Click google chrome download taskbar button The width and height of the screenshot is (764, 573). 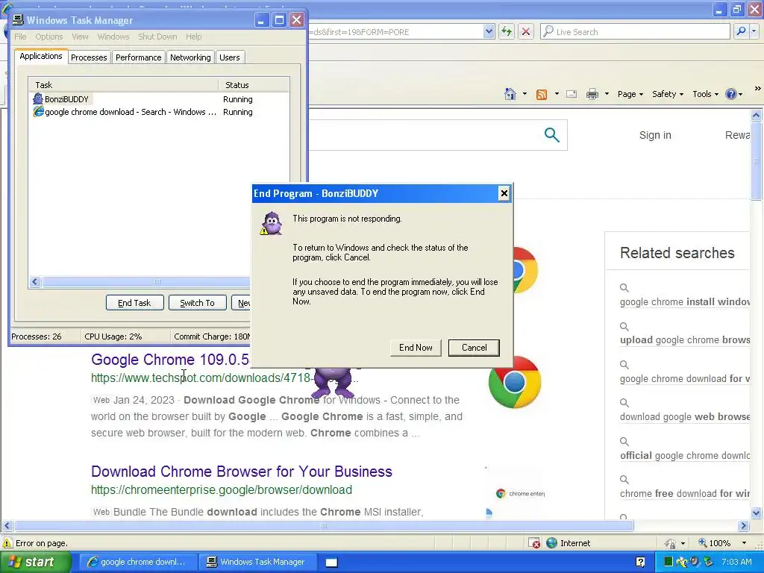point(137,563)
